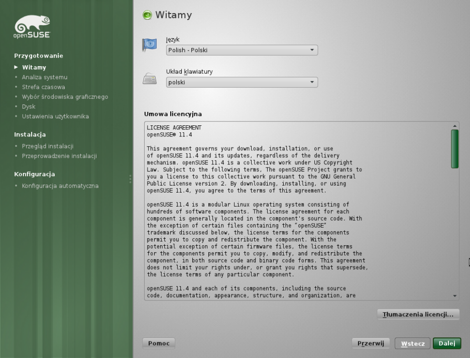
Task: Select Ustawienia użytkownika sidebar step
Action: [x=55, y=117]
